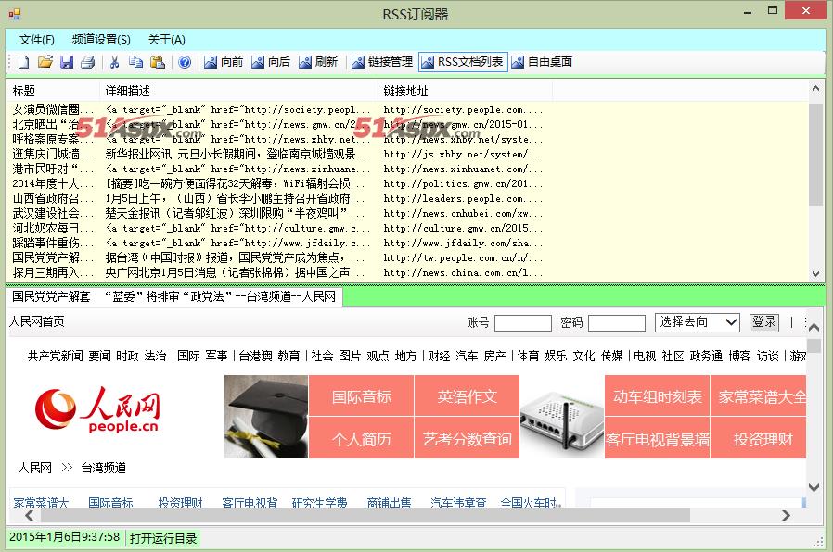Image resolution: width=833 pixels, height=552 pixels.
Task: Switch to 自由桌面 view
Action: (542, 62)
